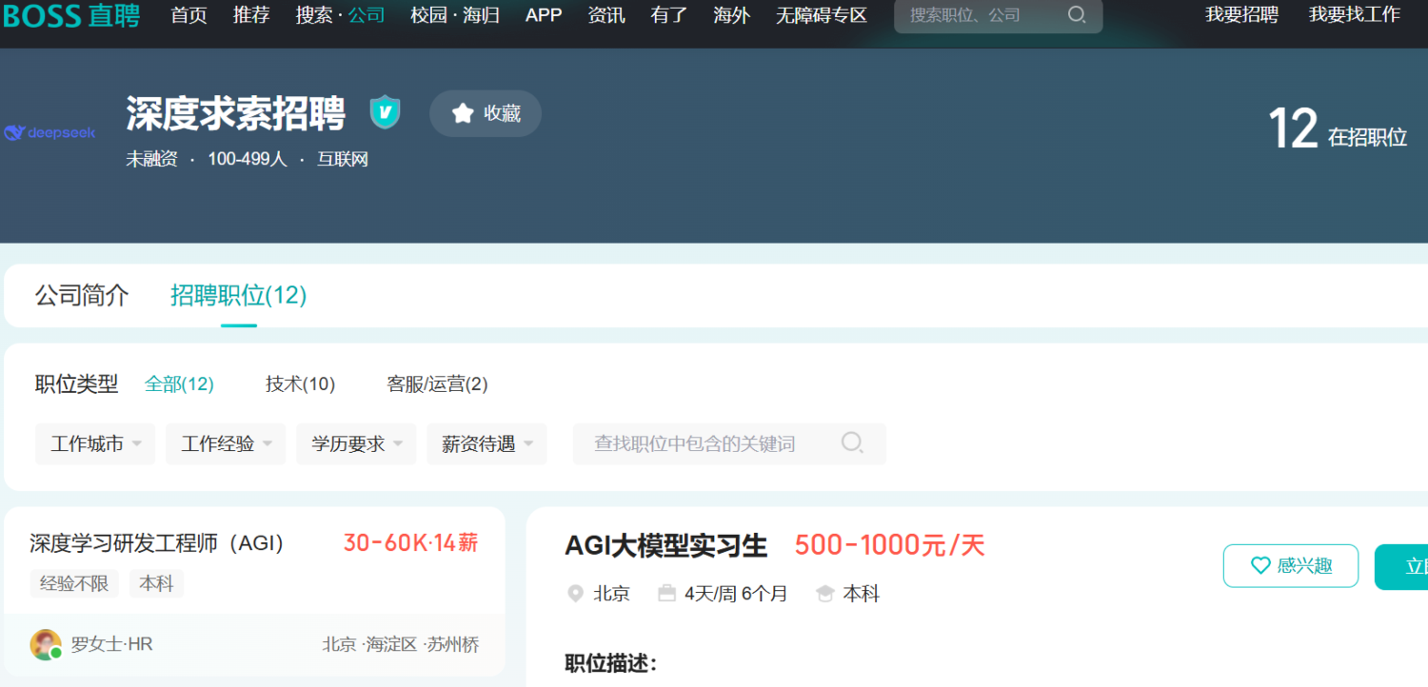Image resolution: width=1428 pixels, height=687 pixels.
Task: Click the location pin icon beside 北京
Action: 575,594
